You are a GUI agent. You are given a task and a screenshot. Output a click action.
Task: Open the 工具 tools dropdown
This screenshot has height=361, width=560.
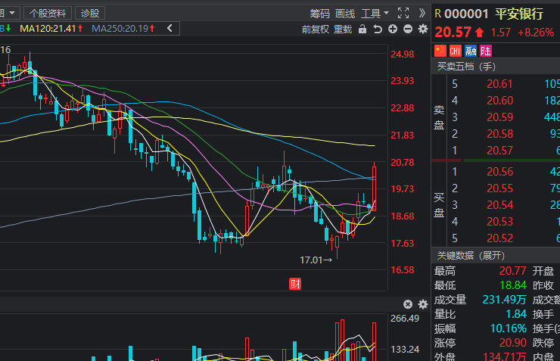pos(375,13)
